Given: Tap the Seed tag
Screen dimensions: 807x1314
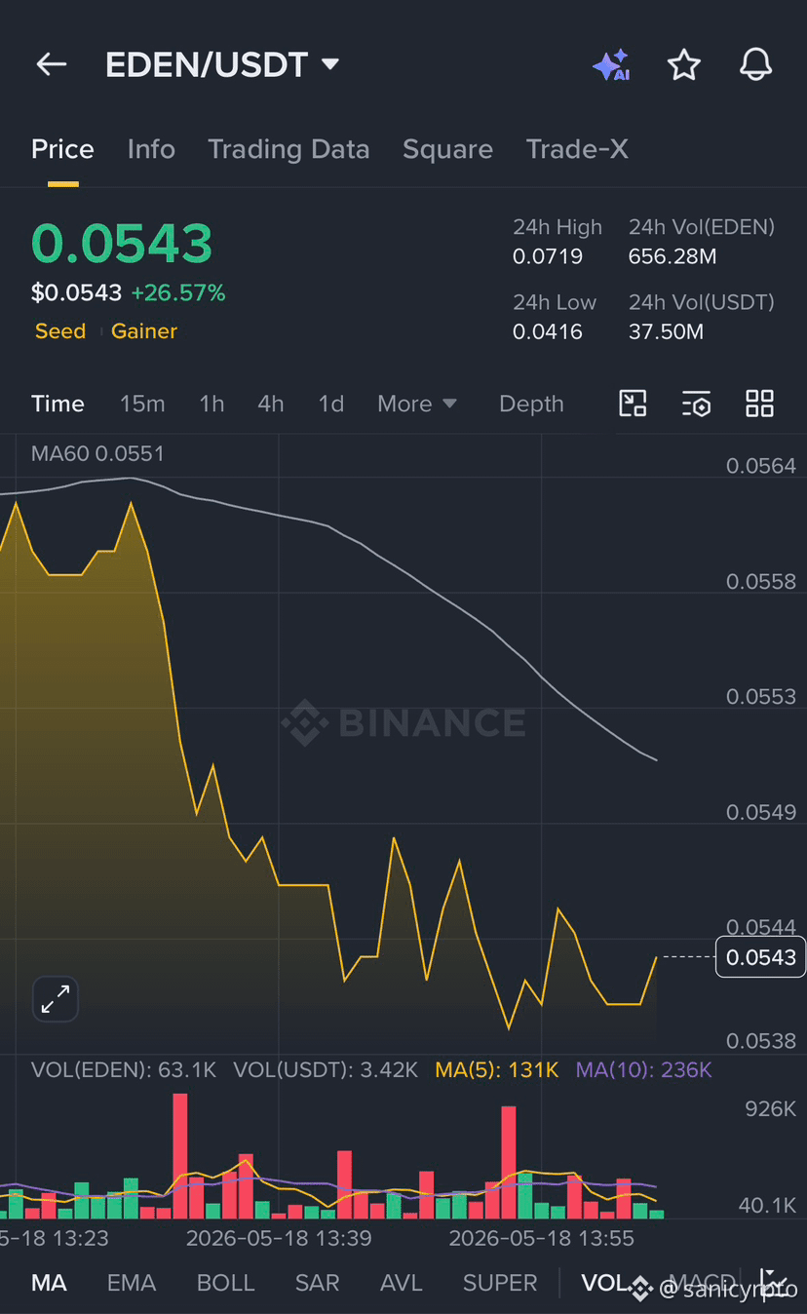Looking at the screenshot, I should tap(60, 331).
